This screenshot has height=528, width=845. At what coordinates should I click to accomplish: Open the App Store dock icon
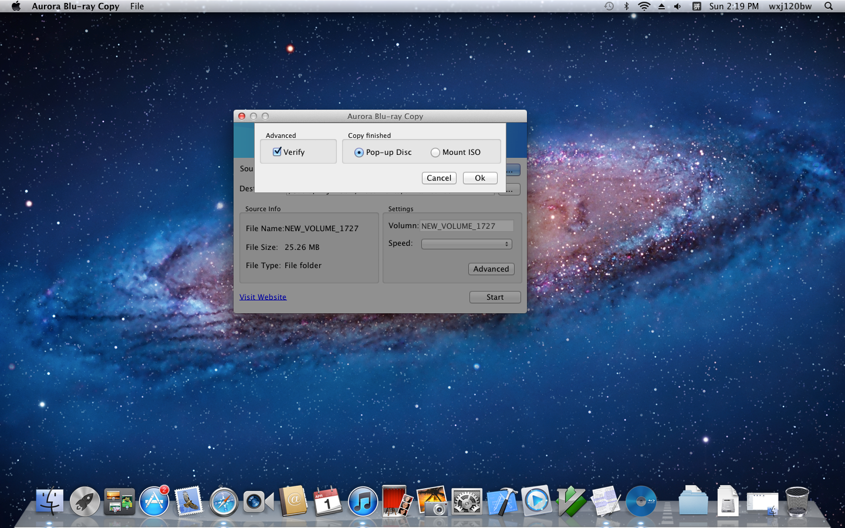[154, 502]
